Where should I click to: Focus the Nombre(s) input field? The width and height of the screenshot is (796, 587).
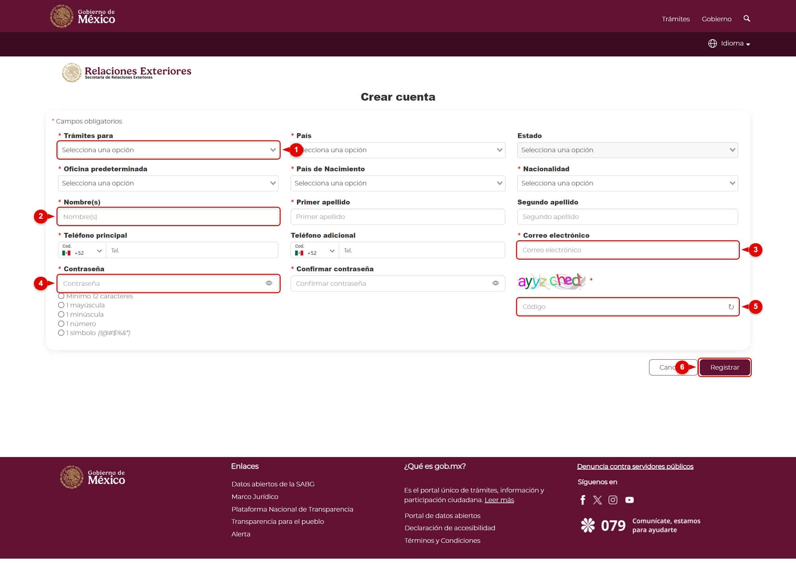[168, 217]
